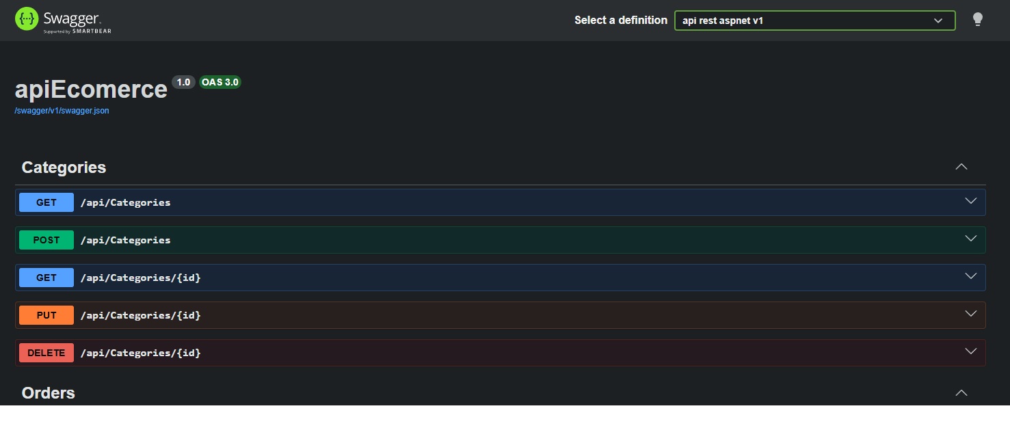Click the GET badge for /api/Categories/{id}
The height and width of the screenshot is (443, 1010).
pyautogui.click(x=46, y=278)
